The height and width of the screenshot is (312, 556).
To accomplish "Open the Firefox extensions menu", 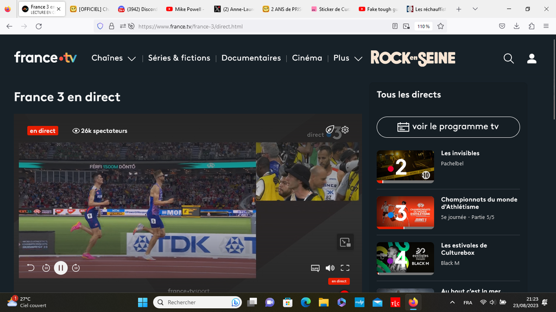I will [x=531, y=26].
